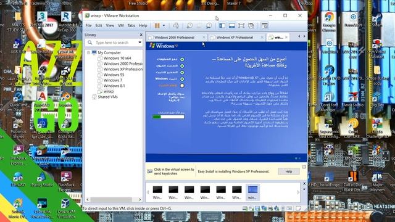Click the sound card status bar icon
This screenshot has width=395, height=222.
pos(276,208)
